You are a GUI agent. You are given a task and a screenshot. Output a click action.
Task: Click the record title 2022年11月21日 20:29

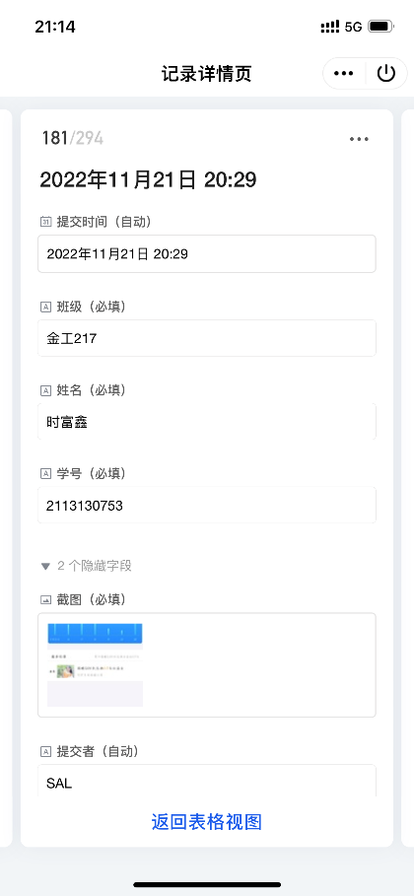coord(148,180)
